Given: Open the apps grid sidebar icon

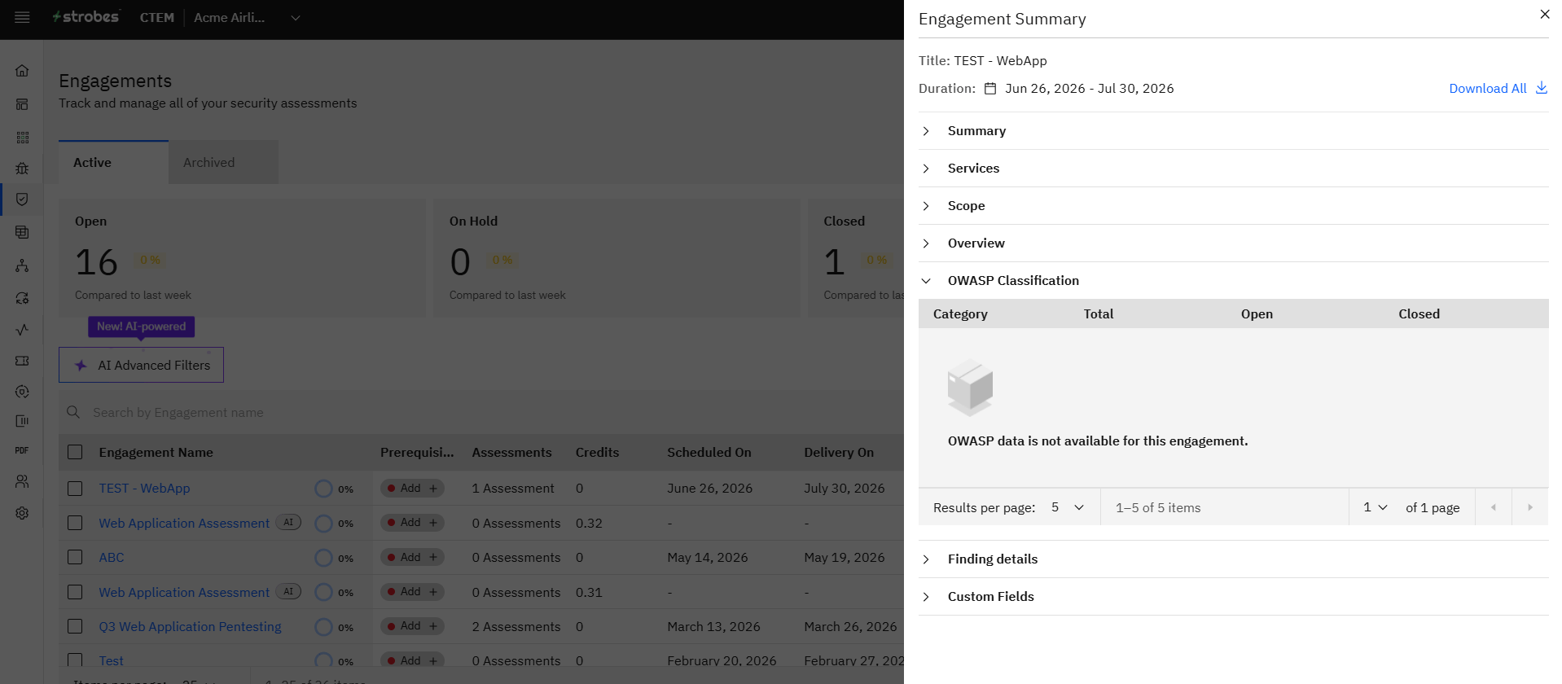Looking at the screenshot, I should (x=22, y=138).
